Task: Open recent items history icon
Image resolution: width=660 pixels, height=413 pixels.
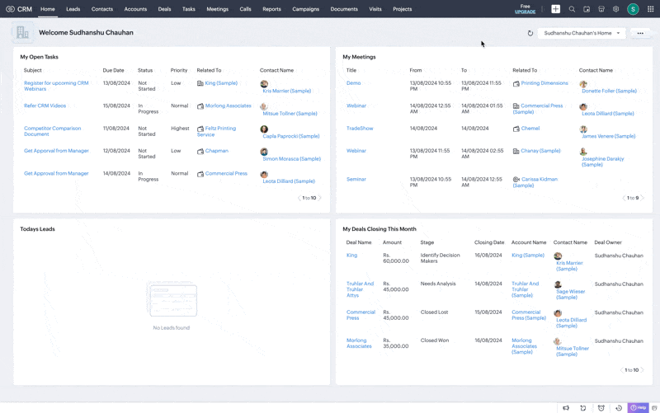Action: pos(619,408)
